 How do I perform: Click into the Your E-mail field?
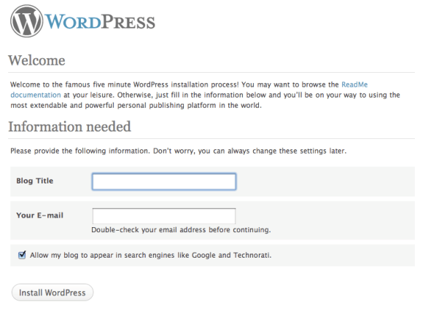click(164, 216)
